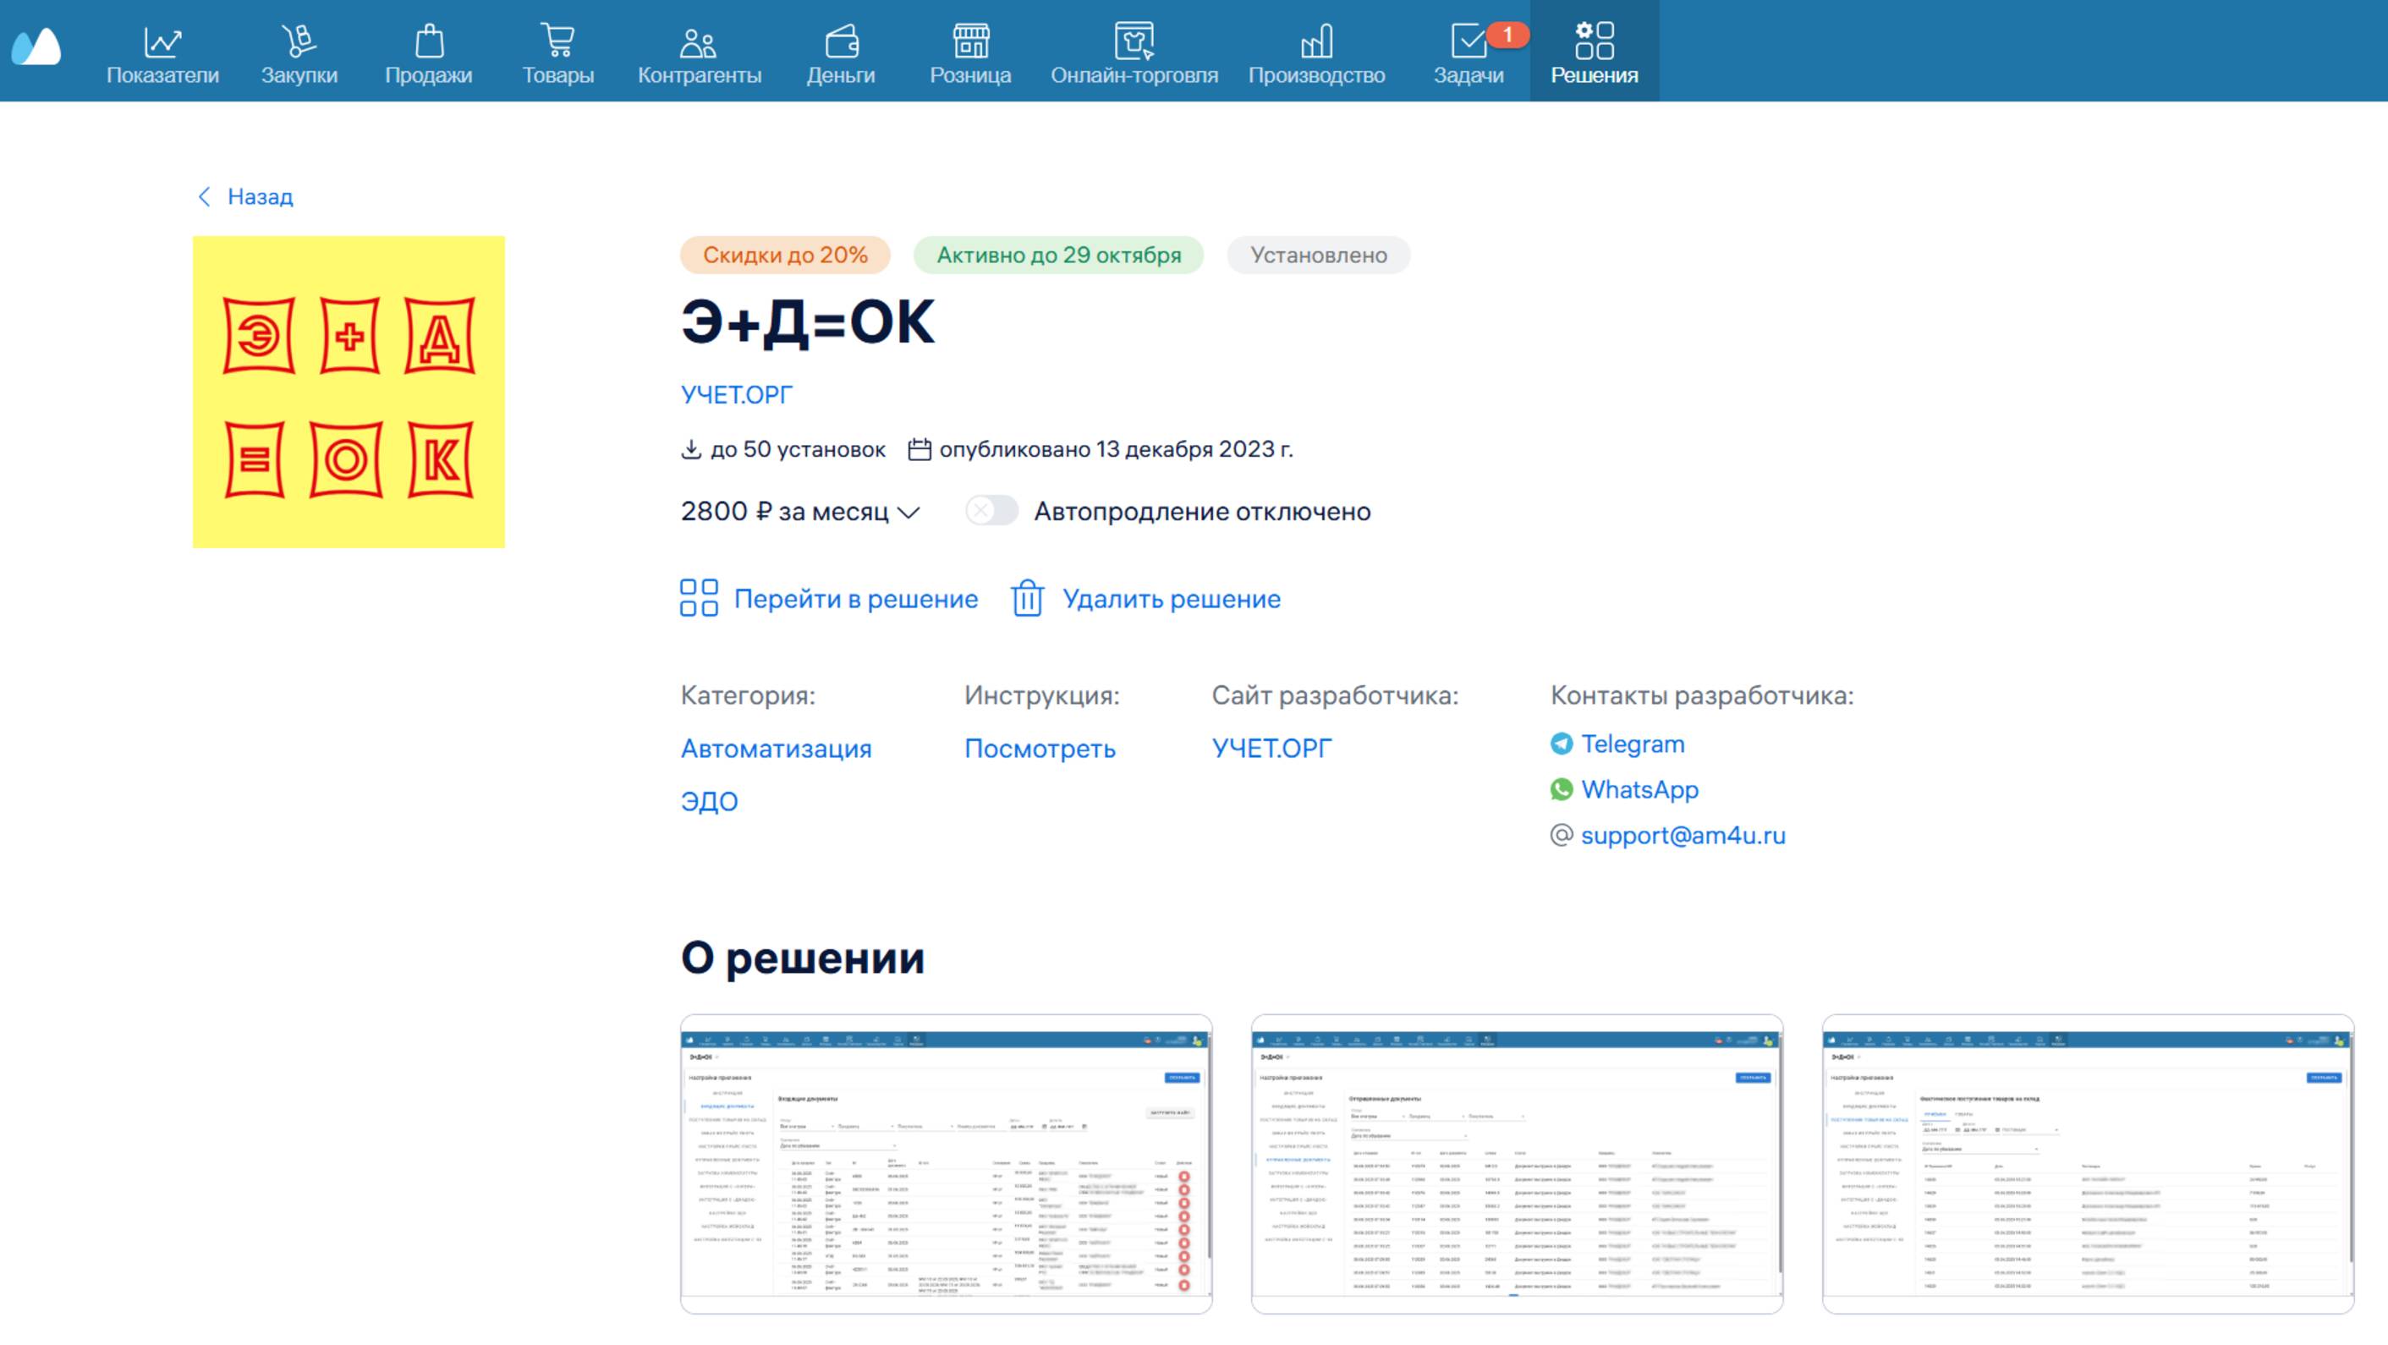Expand the 2800 ₽ за месяц price dropdown

[910, 512]
